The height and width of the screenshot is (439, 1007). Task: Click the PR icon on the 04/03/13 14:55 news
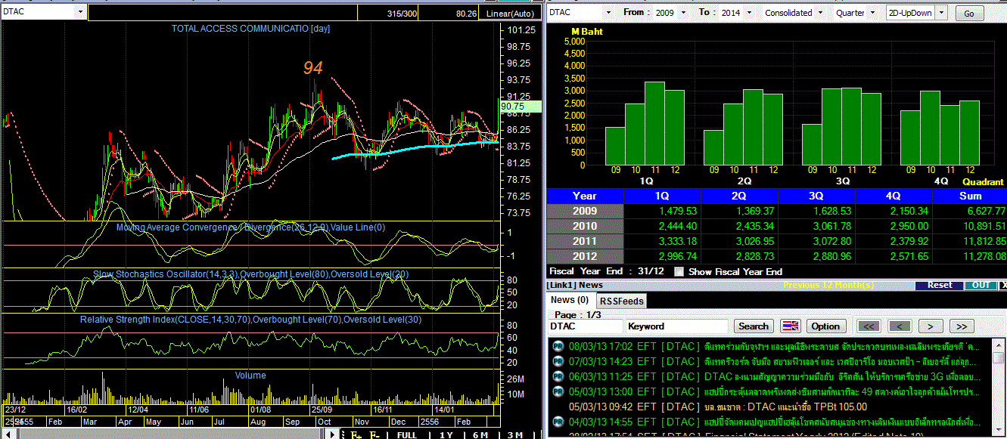point(558,422)
